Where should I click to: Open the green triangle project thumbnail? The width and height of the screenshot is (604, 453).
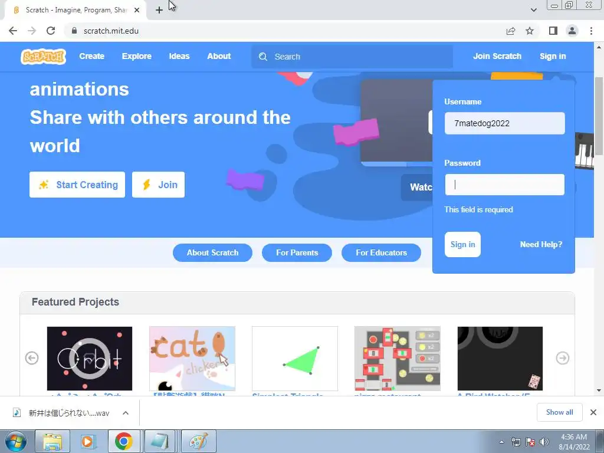pyautogui.click(x=295, y=358)
